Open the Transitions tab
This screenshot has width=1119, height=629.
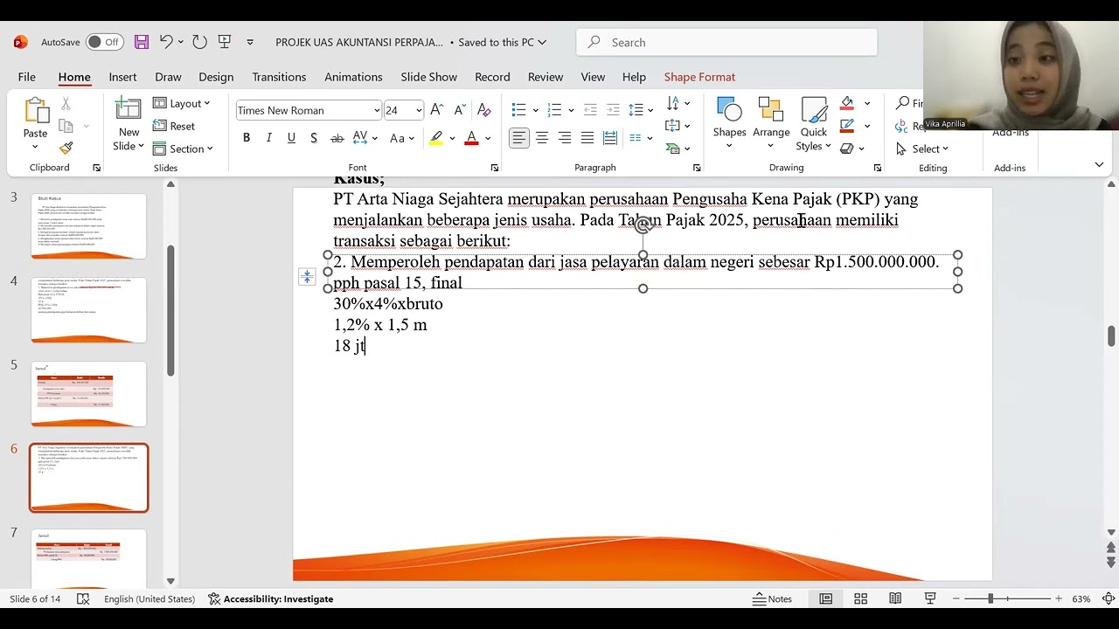pyautogui.click(x=279, y=77)
